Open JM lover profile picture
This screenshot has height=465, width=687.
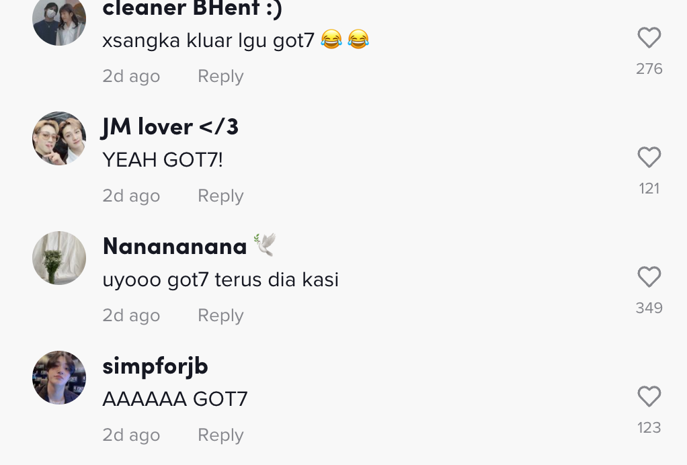pyautogui.click(x=59, y=138)
